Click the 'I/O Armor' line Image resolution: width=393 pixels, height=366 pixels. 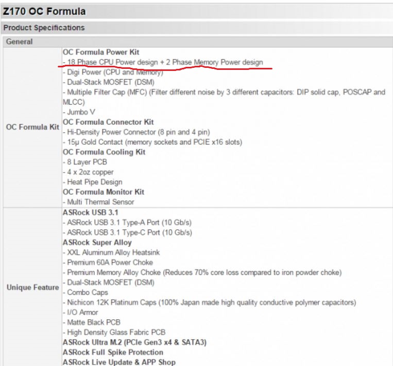tap(80, 313)
